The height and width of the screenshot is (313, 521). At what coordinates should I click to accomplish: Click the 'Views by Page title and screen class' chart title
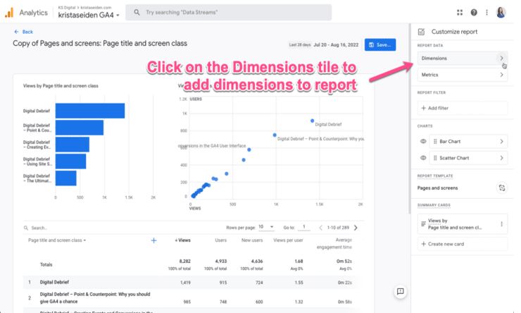(x=61, y=86)
